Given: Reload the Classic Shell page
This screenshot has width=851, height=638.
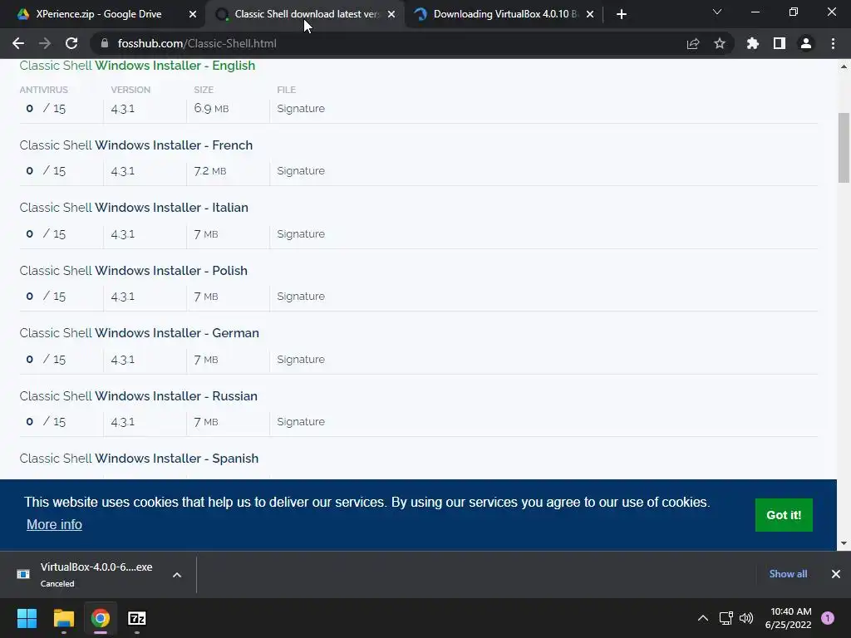Looking at the screenshot, I should [x=71, y=43].
